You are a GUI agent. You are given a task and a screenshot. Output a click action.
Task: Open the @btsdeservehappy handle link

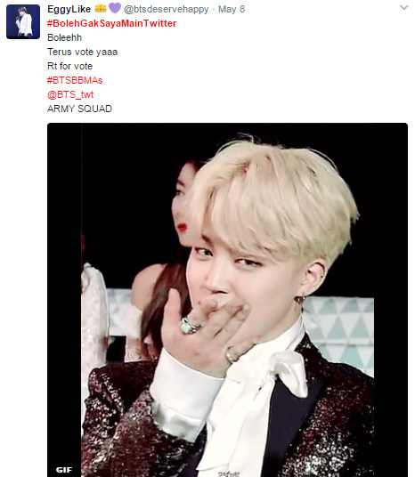(166, 10)
